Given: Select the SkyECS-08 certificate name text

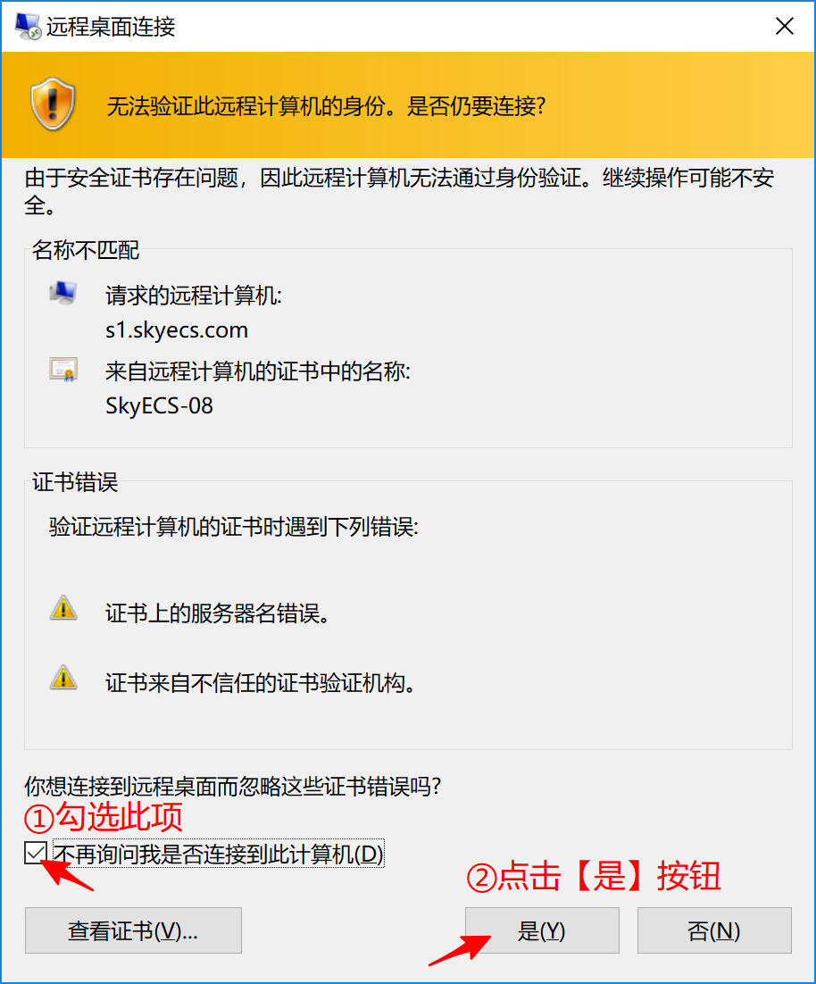Looking at the screenshot, I should [x=159, y=405].
